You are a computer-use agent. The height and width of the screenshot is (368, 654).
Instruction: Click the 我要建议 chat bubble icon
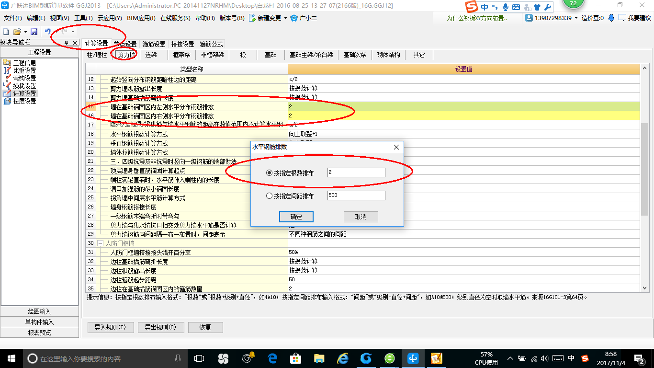[x=622, y=18]
